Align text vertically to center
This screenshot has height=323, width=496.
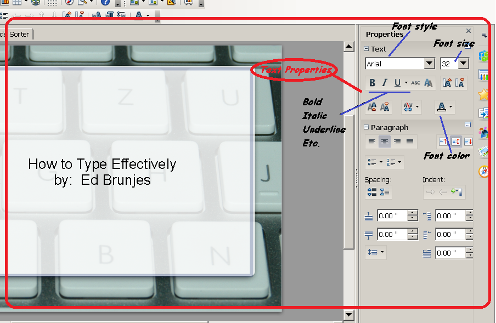point(456,141)
